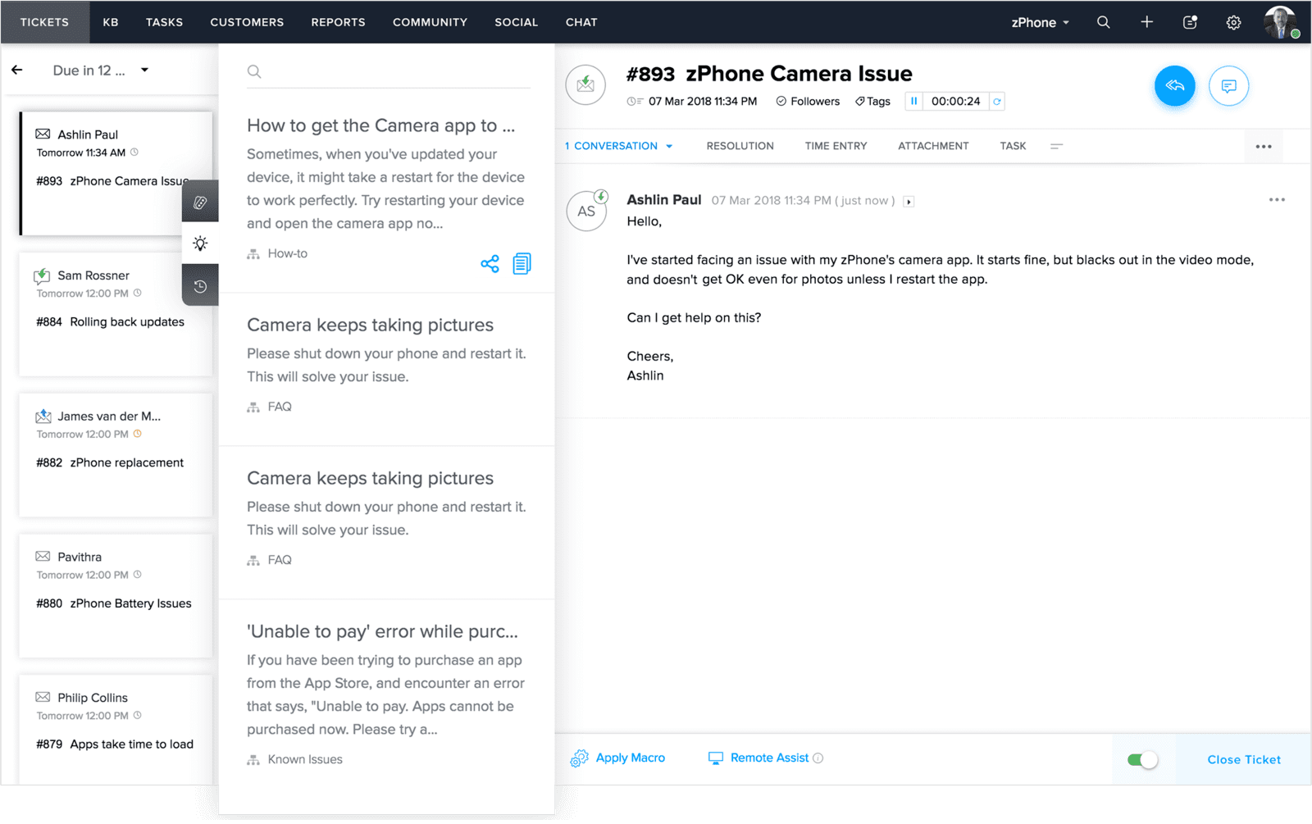Open the Chat tab
This screenshot has width=1312, height=824.
click(581, 22)
